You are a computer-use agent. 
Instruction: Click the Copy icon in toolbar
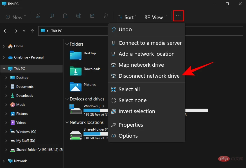pyautogui.click(x=52, y=16)
